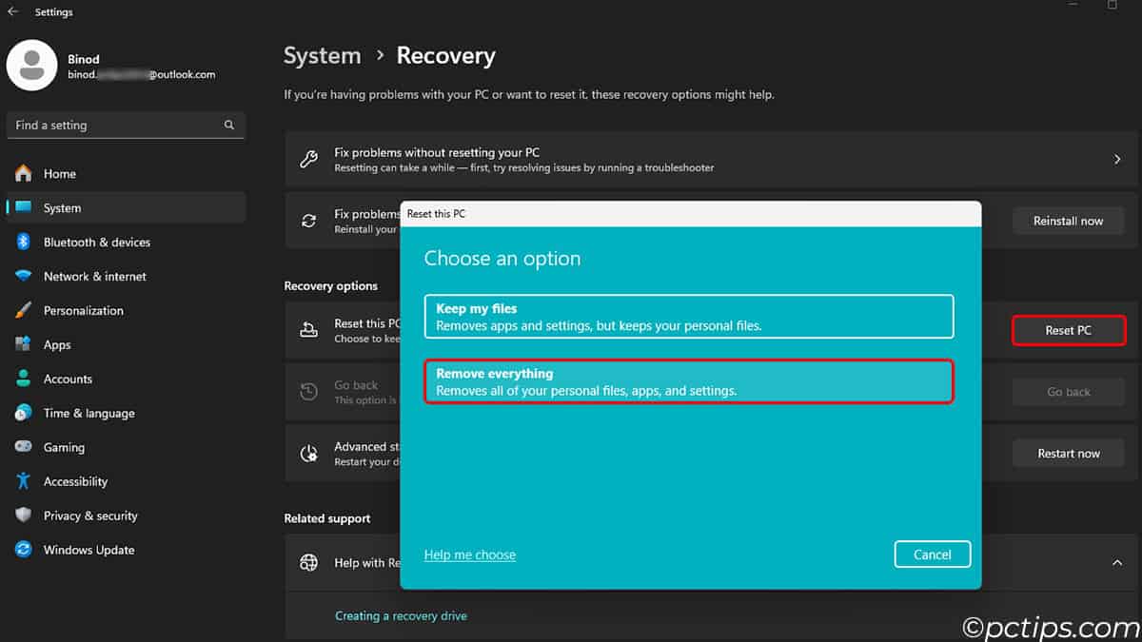
Task: Open Creating a recovery drive link
Action: (401, 616)
